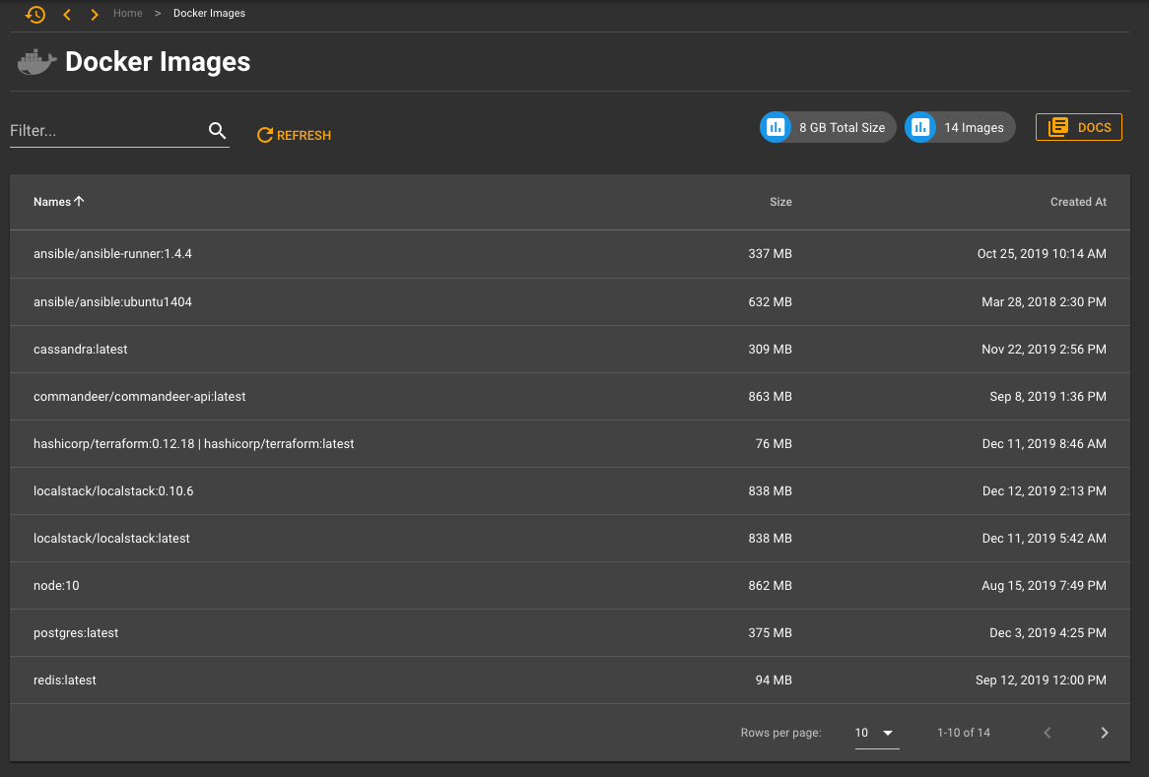This screenshot has width=1149, height=777.
Task: Click the Dec 11, 2019 8:46 AM date
Action: 1045,444
